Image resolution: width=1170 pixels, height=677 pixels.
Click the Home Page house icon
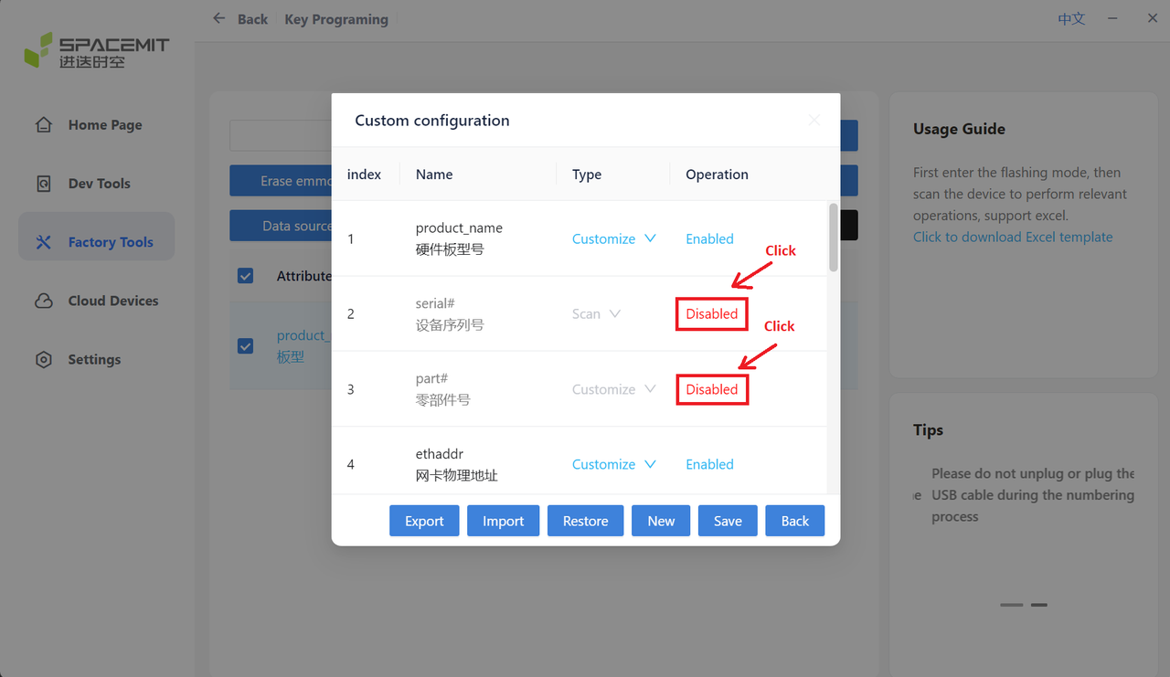43,125
